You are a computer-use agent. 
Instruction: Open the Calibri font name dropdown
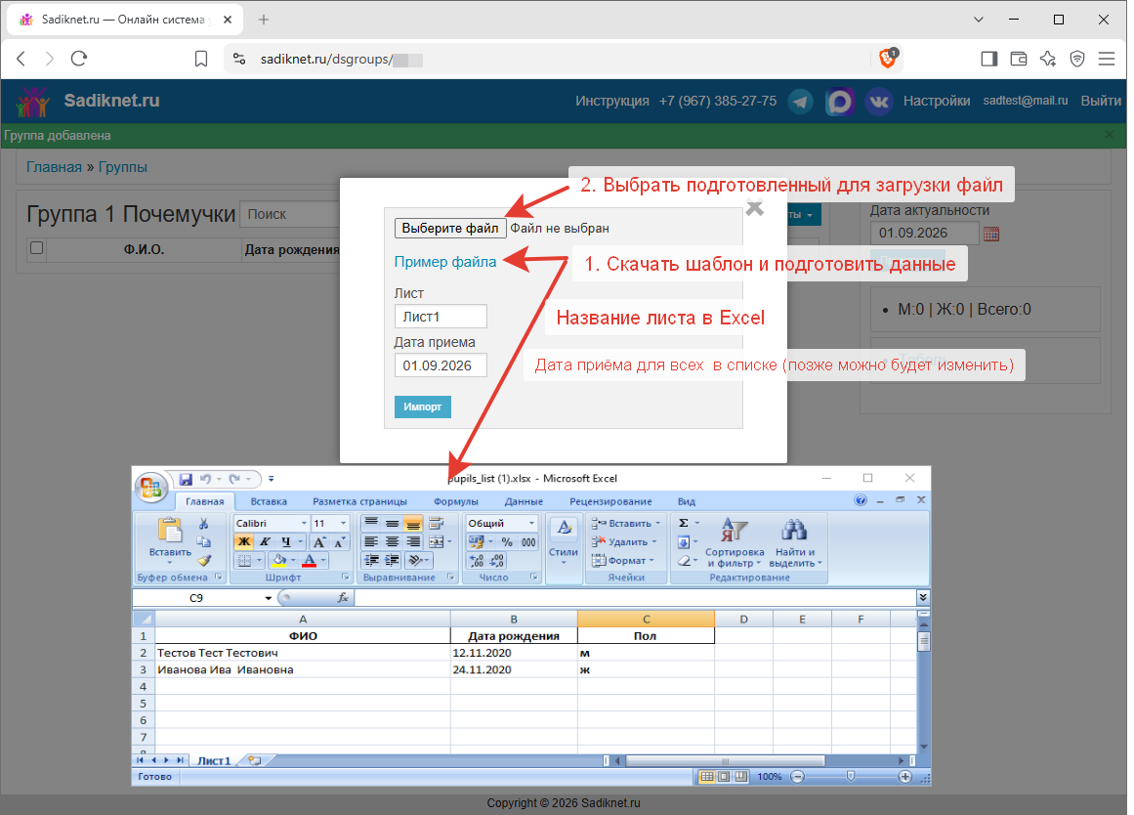coord(305,524)
